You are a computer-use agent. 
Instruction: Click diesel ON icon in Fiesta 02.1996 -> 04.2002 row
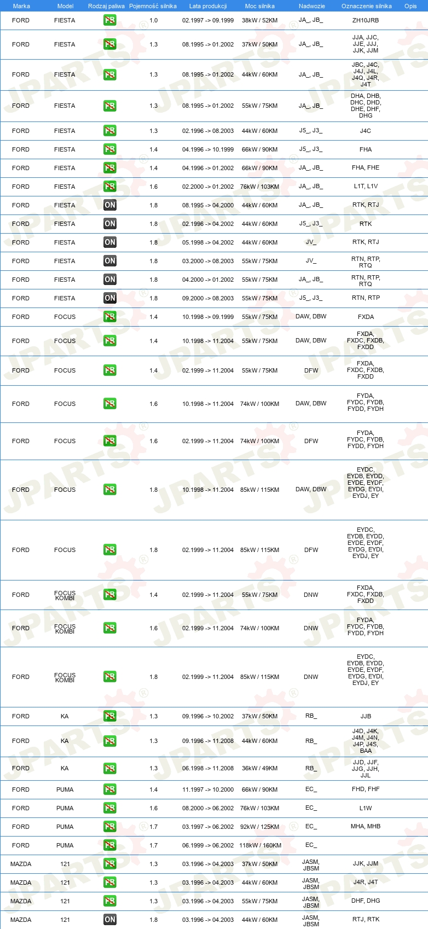[110, 224]
